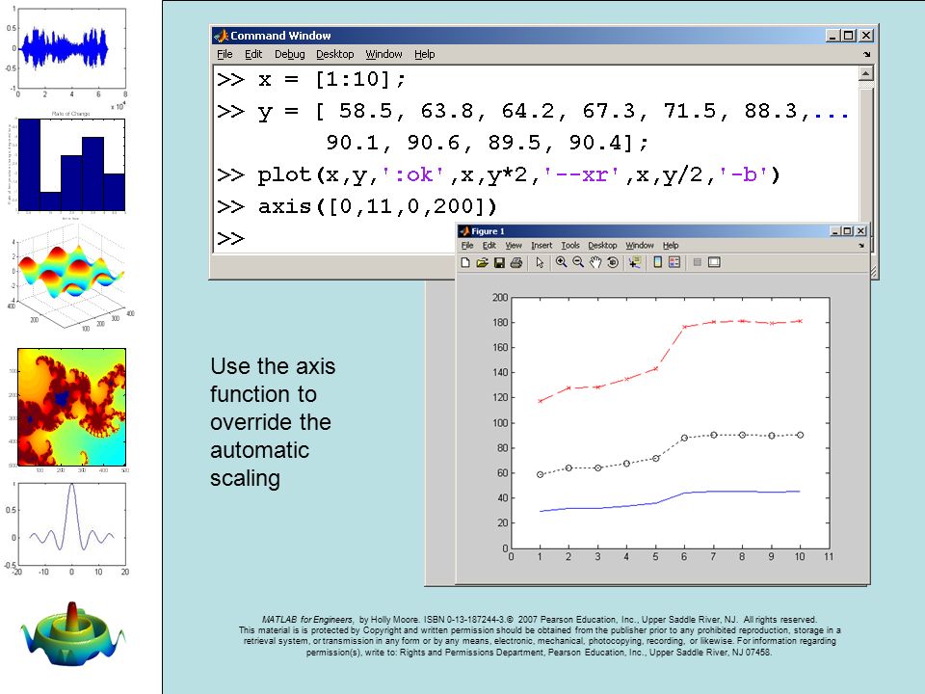Click the Figure 1 title bar text
The height and width of the screenshot is (694, 925).
pyautogui.click(x=488, y=231)
